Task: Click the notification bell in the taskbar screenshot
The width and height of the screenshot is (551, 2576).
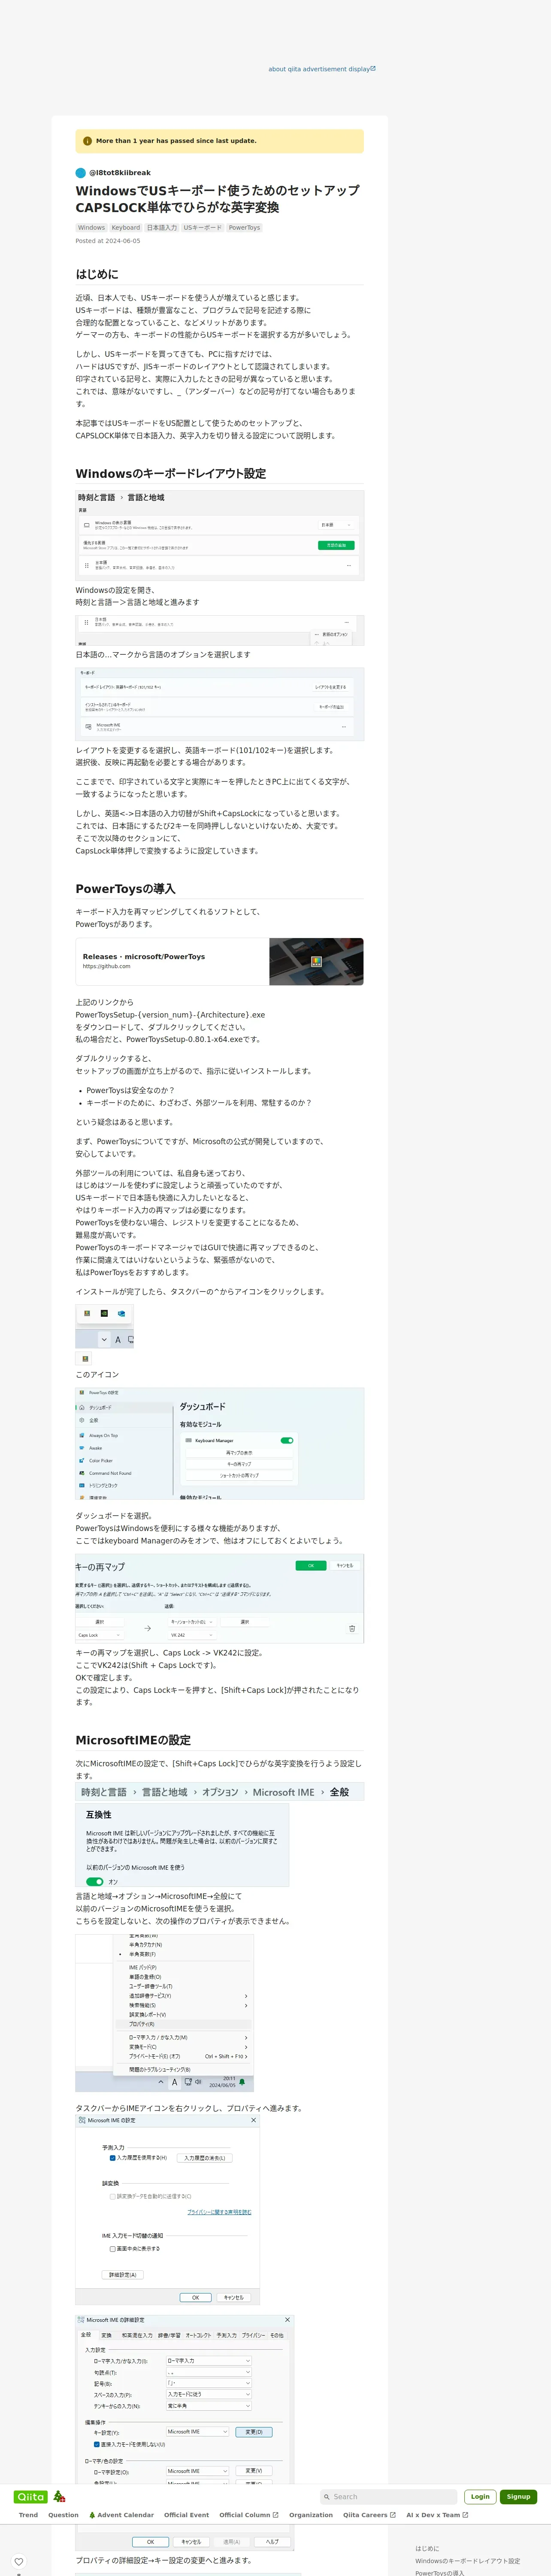Action: pyautogui.click(x=242, y=2082)
